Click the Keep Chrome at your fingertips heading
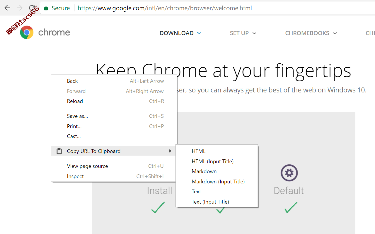Image resolution: width=375 pixels, height=234 pixels. click(223, 70)
